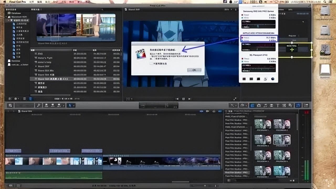
Task: Open the Select tool dropdown
Action: tap(71, 106)
